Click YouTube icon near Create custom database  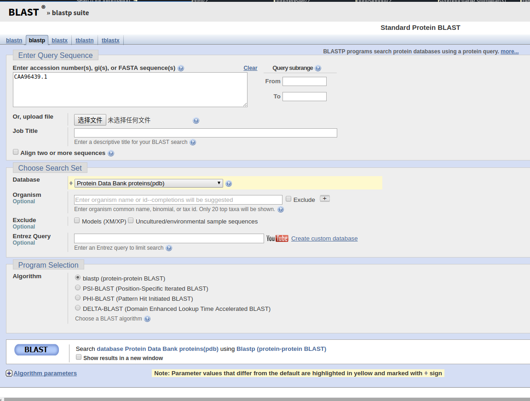coord(277,238)
